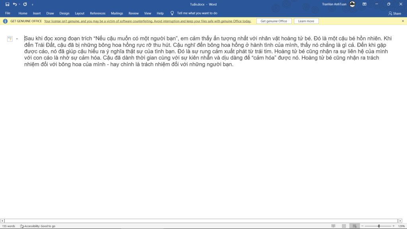Open the 129% zoom level dialog

click(401, 226)
